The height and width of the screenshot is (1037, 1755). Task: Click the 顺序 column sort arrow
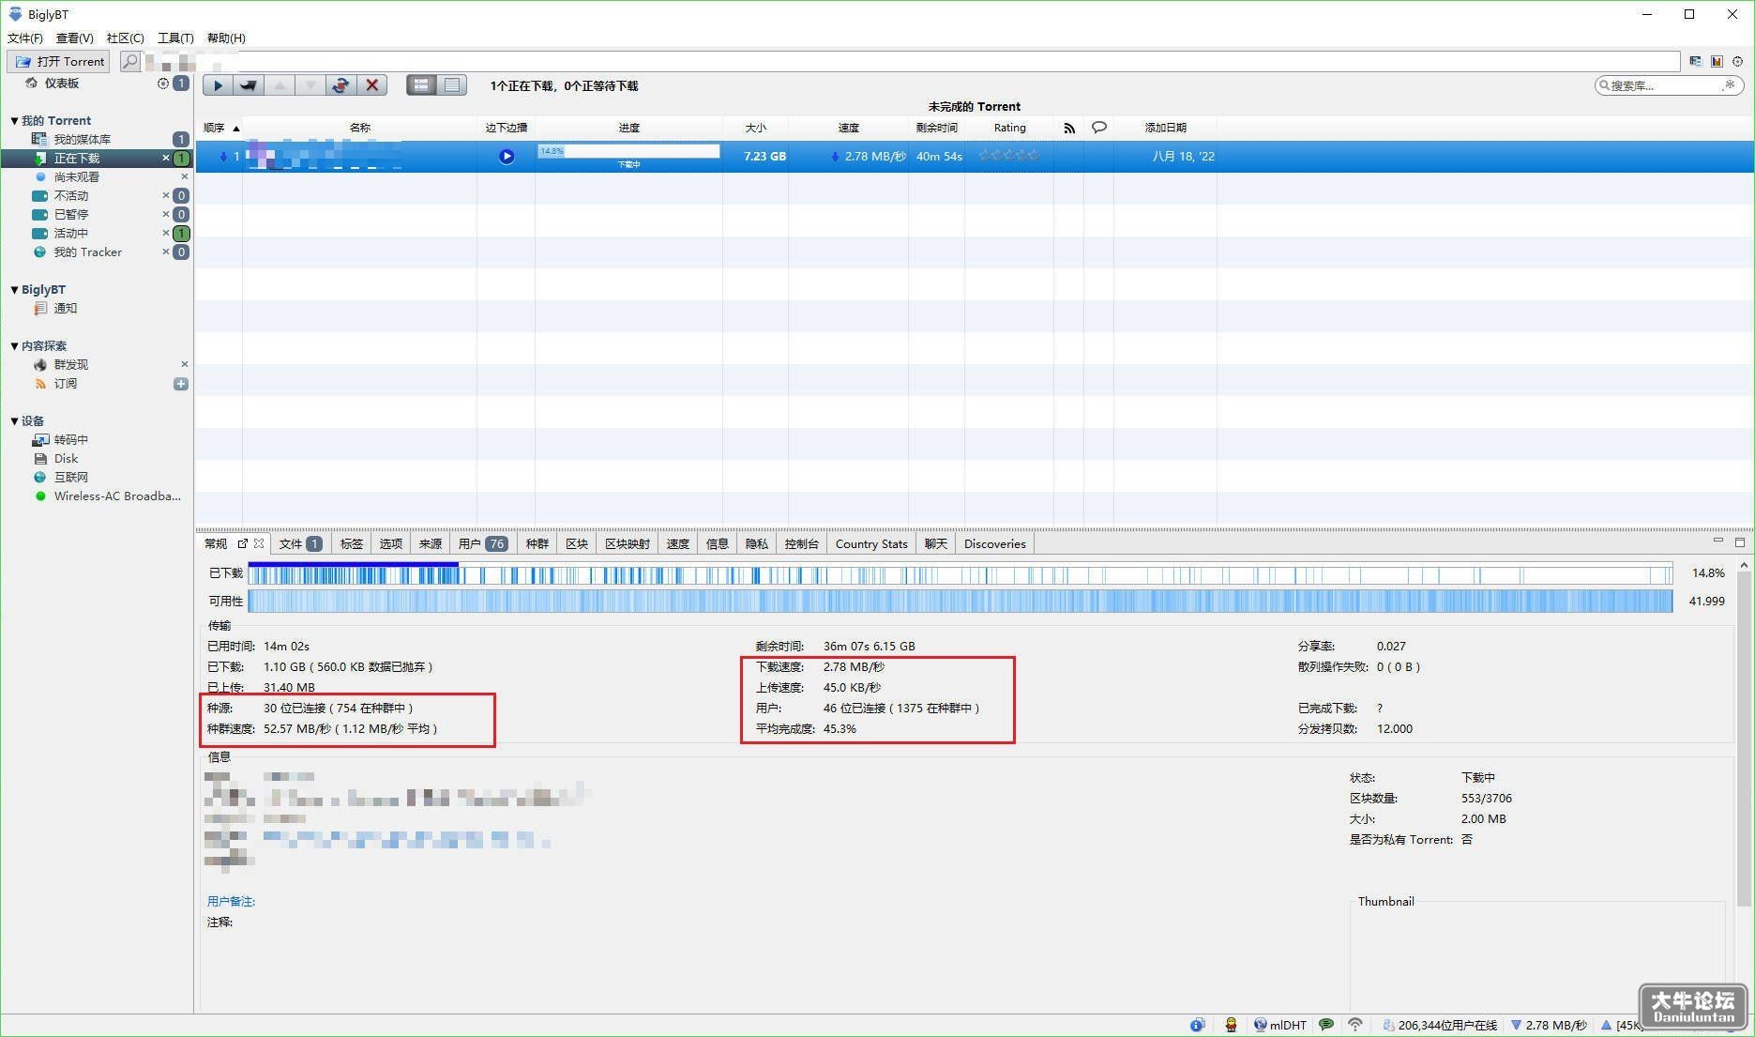coord(236,128)
